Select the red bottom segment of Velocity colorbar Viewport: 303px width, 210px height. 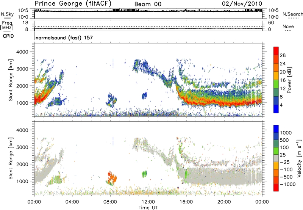pyautogui.click(x=276, y=188)
